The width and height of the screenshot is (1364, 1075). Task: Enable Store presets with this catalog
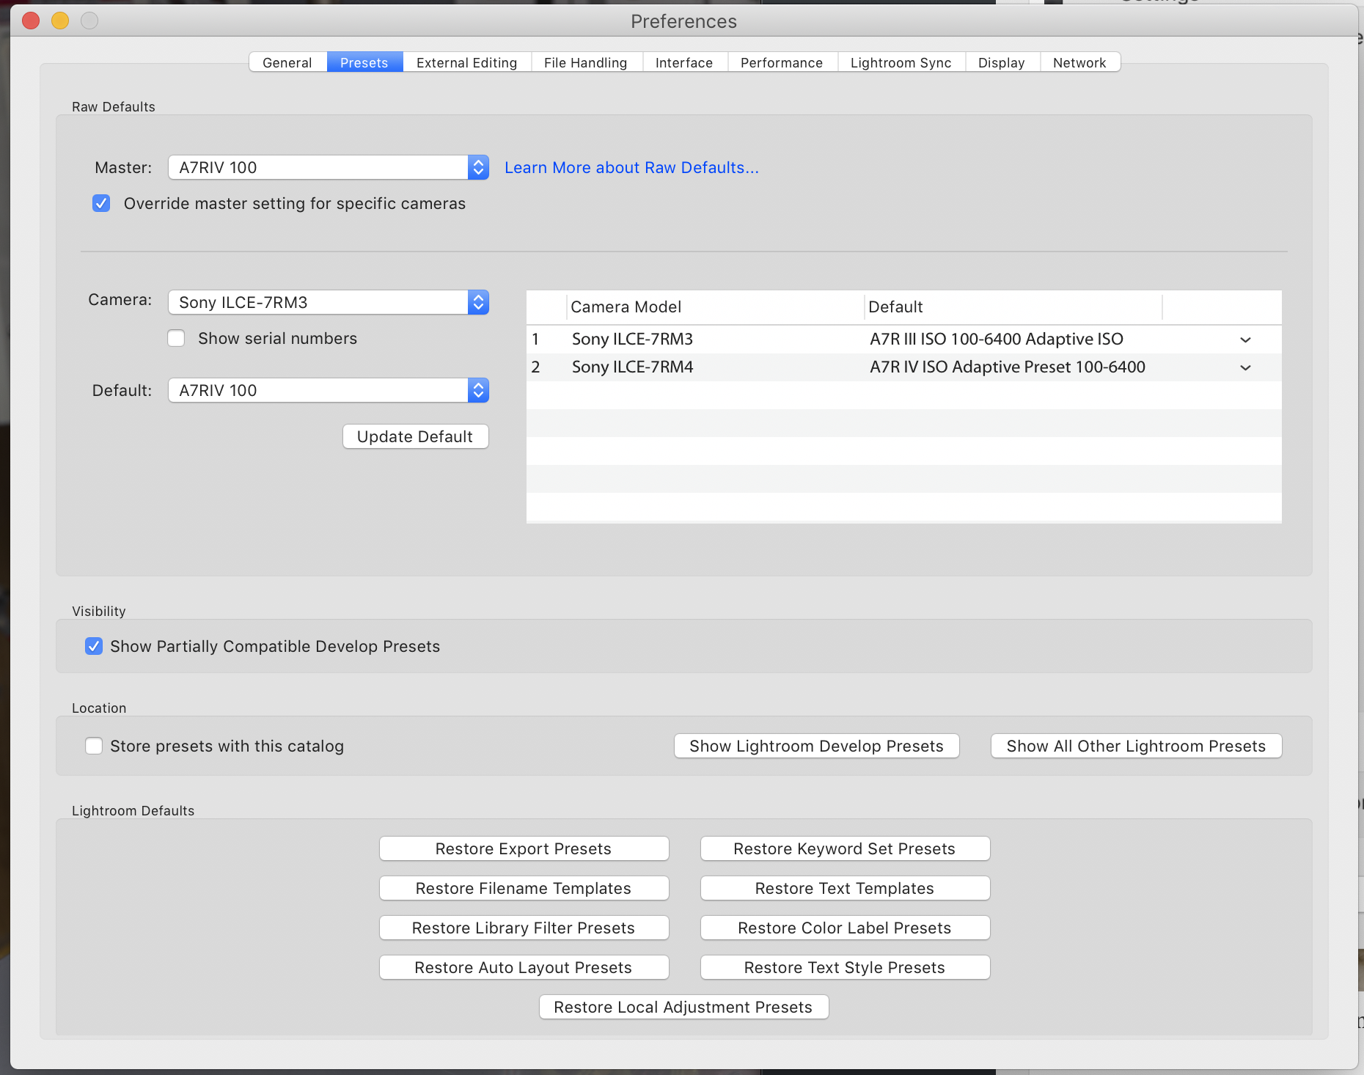(94, 746)
